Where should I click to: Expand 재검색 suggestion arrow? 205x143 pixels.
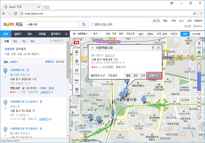click(x=40, y=54)
